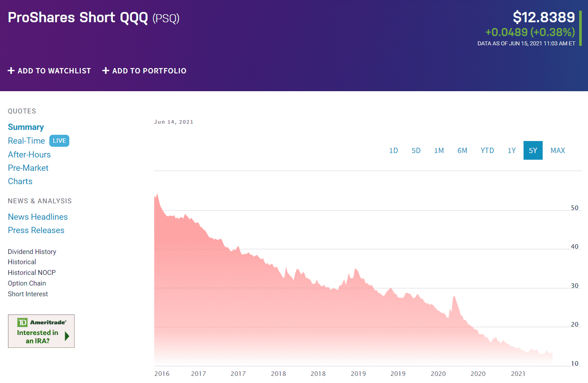588x383 pixels.
Task: Open the Summary quotes page
Action: coord(26,127)
